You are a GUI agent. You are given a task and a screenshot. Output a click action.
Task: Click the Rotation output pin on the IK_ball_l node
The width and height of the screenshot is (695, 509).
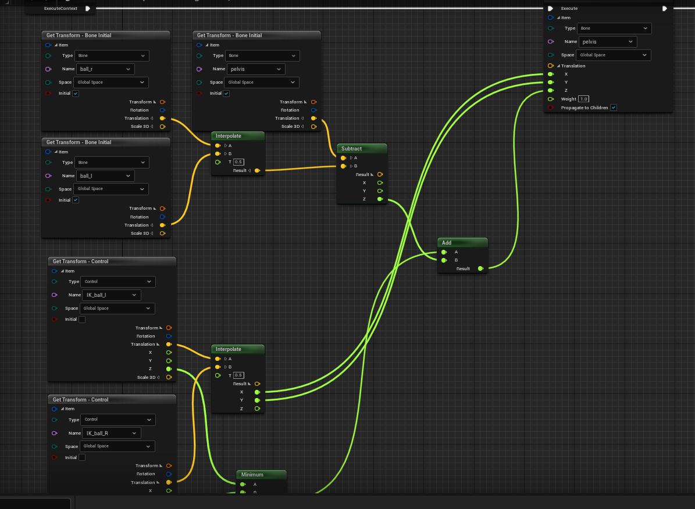tap(169, 336)
